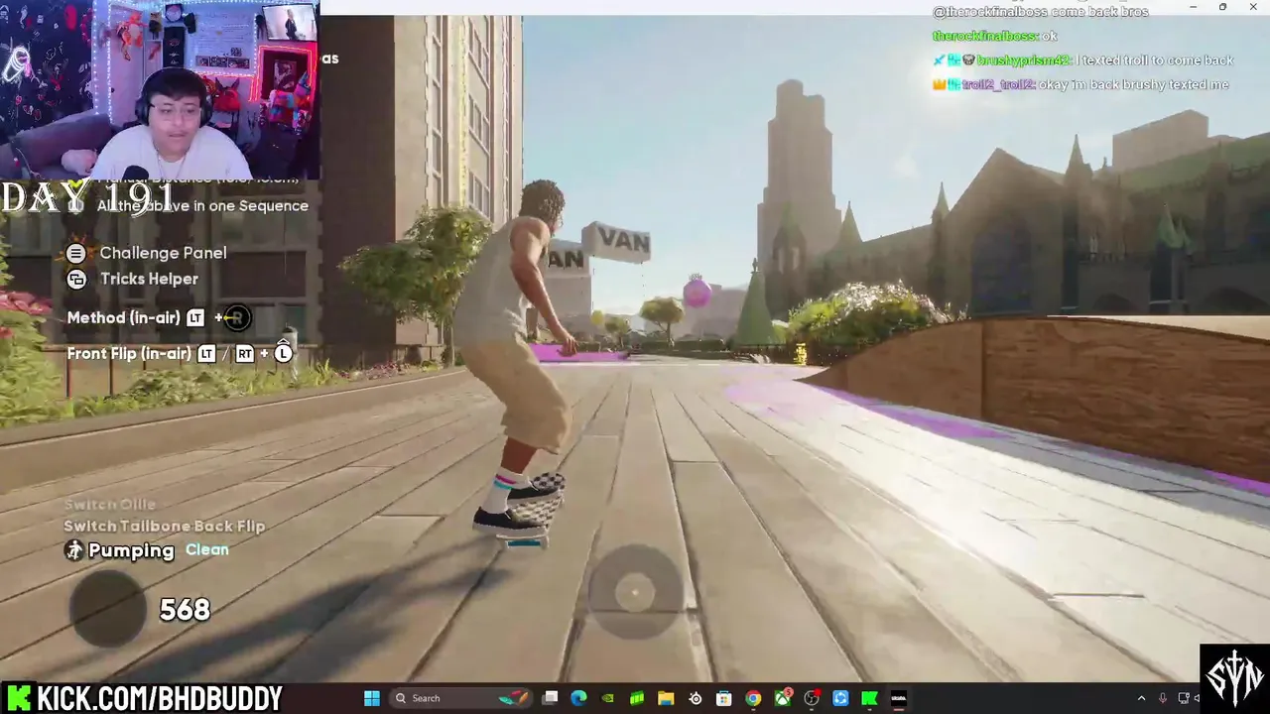Open File Explorer from the taskbar

point(666,698)
